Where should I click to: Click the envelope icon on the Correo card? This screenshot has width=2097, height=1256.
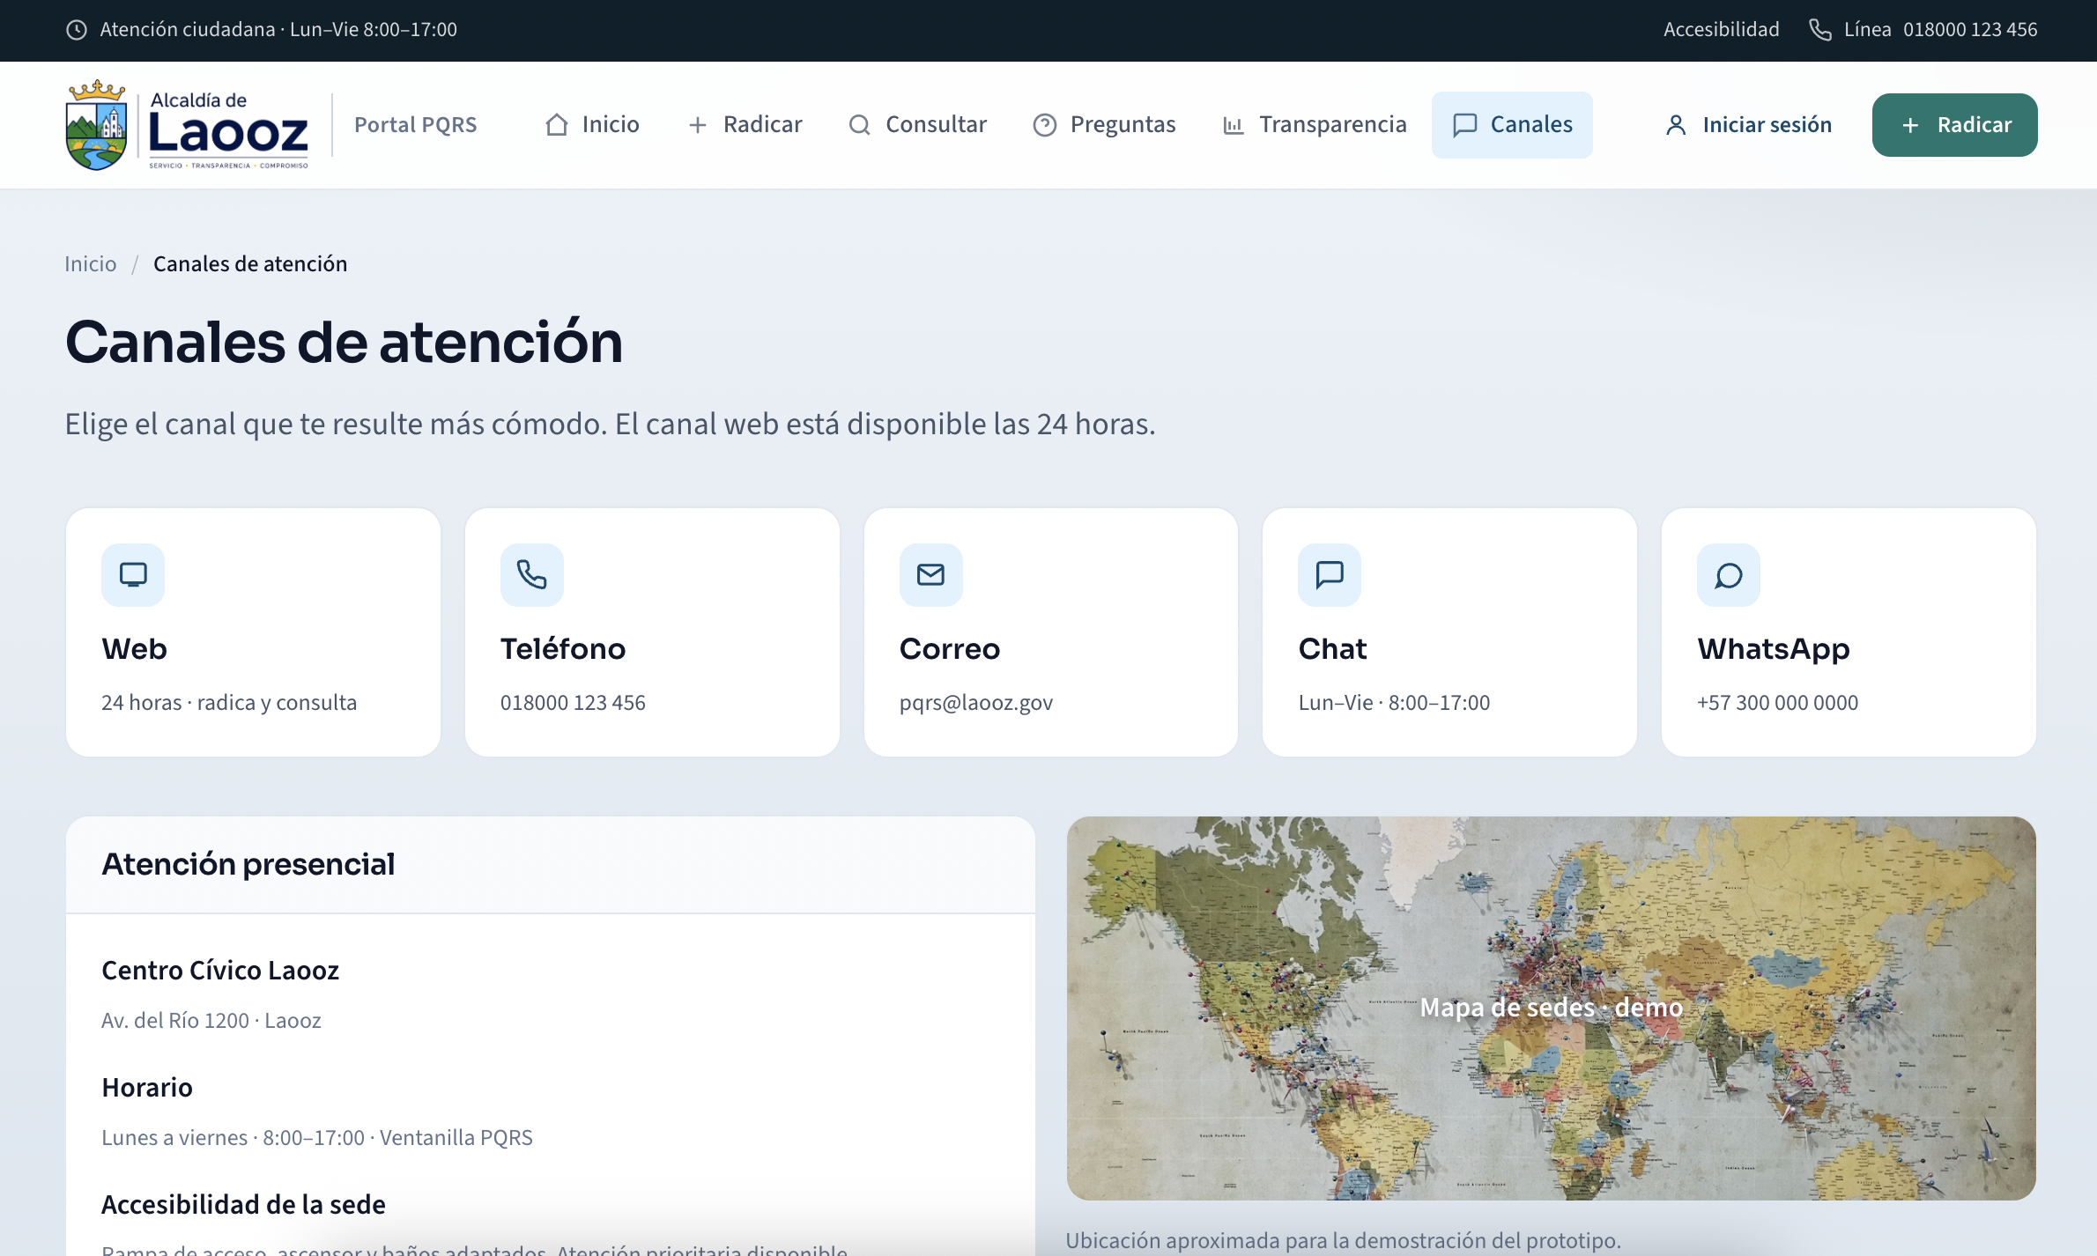931,575
